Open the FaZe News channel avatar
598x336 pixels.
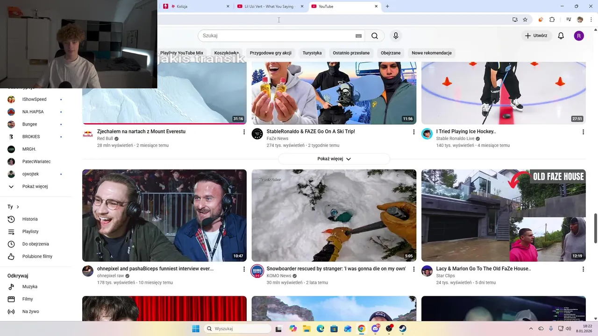(x=257, y=134)
